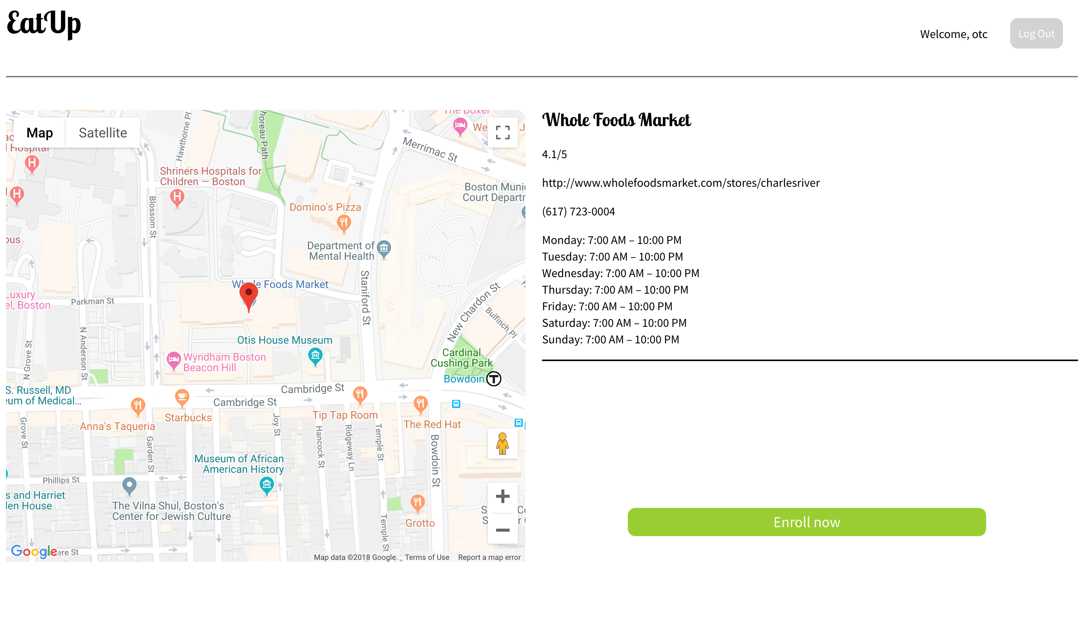
Task: Open the Whole Foods website URL
Action: coord(680,183)
